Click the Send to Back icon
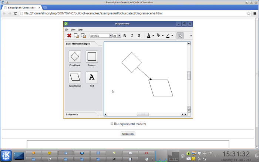This screenshot has width=259, height=162. click(83, 36)
